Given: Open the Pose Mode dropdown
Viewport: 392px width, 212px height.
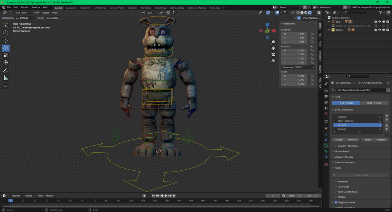Looking at the screenshot, I should pyautogui.click(x=21, y=13).
